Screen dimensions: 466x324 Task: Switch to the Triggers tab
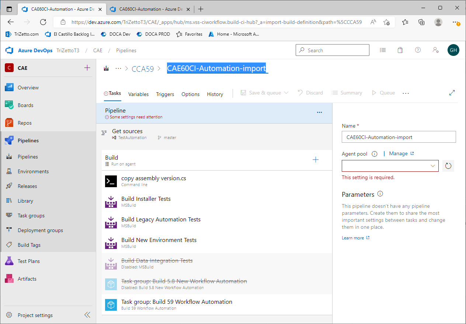(x=165, y=94)
